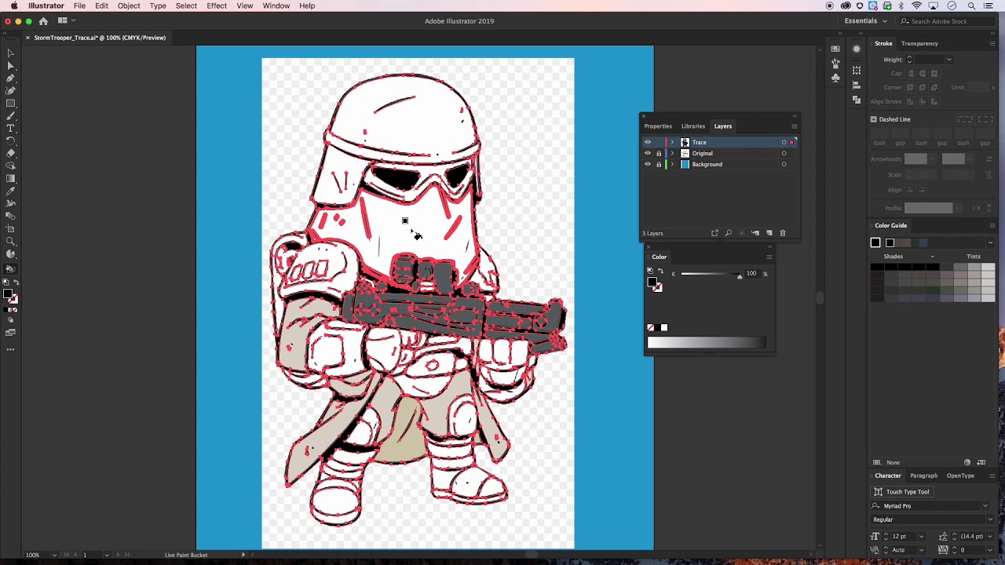This screenshot has height=565, width=1005.
Task: Open the stroke Weight dropdown
Action: click(x=948, y=60)
